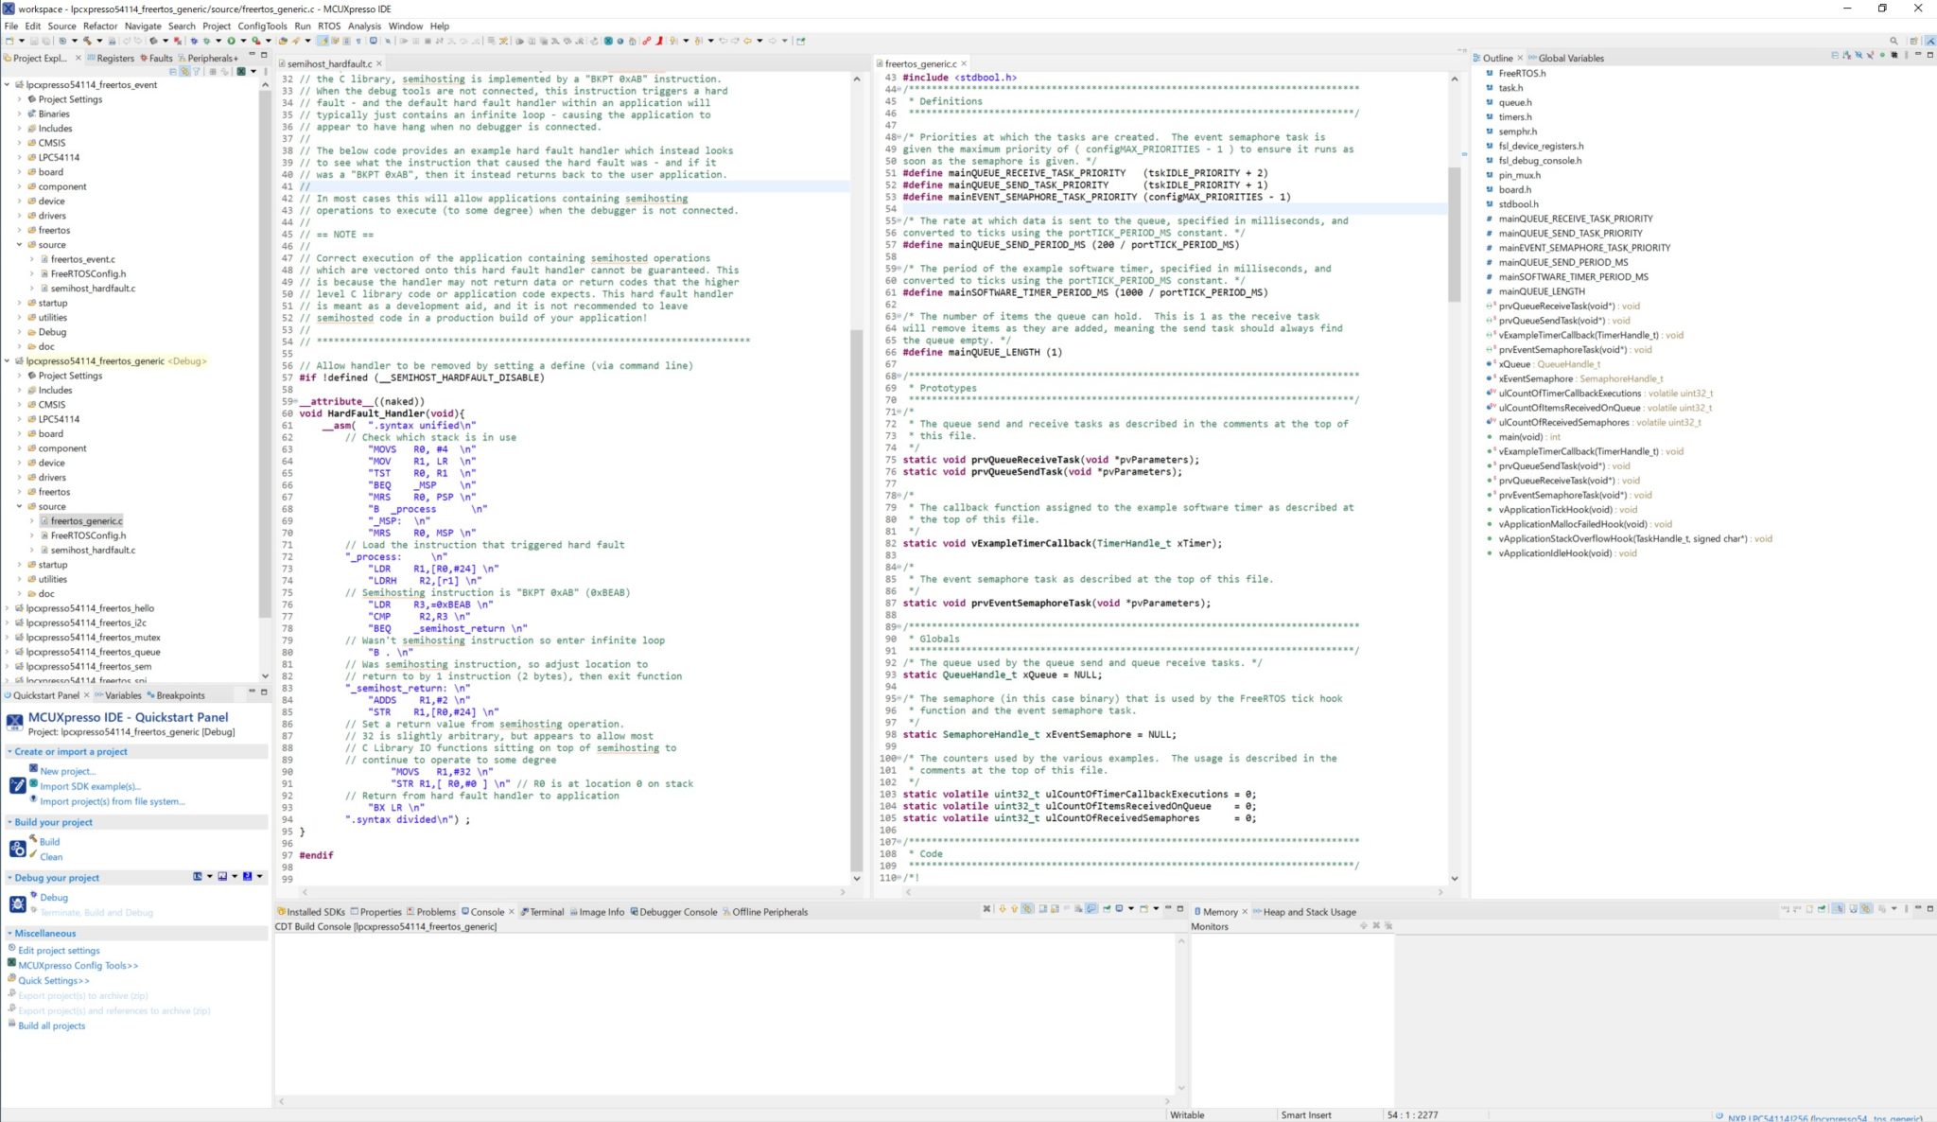Click the Collapse All icon in Project Explorer toolbar
The image size is (1937, 1122).
173,72
